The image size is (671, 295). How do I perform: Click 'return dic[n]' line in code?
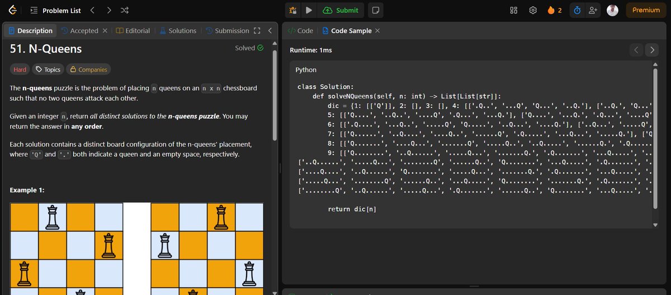(x=352, y=209)
